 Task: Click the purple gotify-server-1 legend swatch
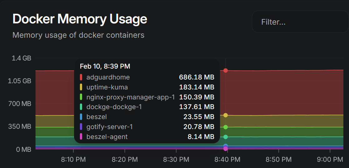click(x=81, y=127)
